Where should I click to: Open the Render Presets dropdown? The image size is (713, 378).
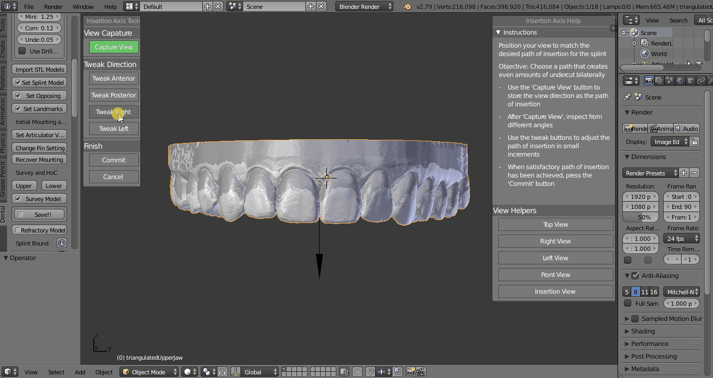651,173
